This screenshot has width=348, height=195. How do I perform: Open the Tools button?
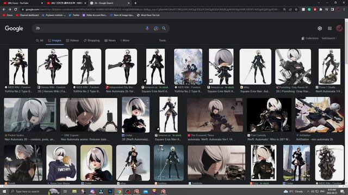pos(163,41)
